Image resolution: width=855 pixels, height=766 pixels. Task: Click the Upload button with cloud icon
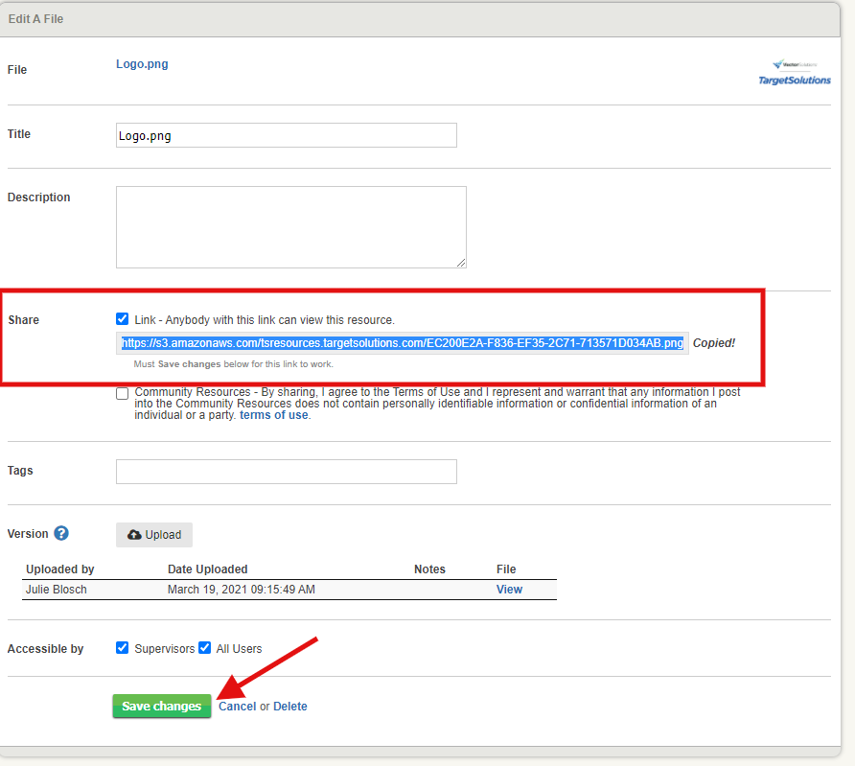tap(154, 535)
